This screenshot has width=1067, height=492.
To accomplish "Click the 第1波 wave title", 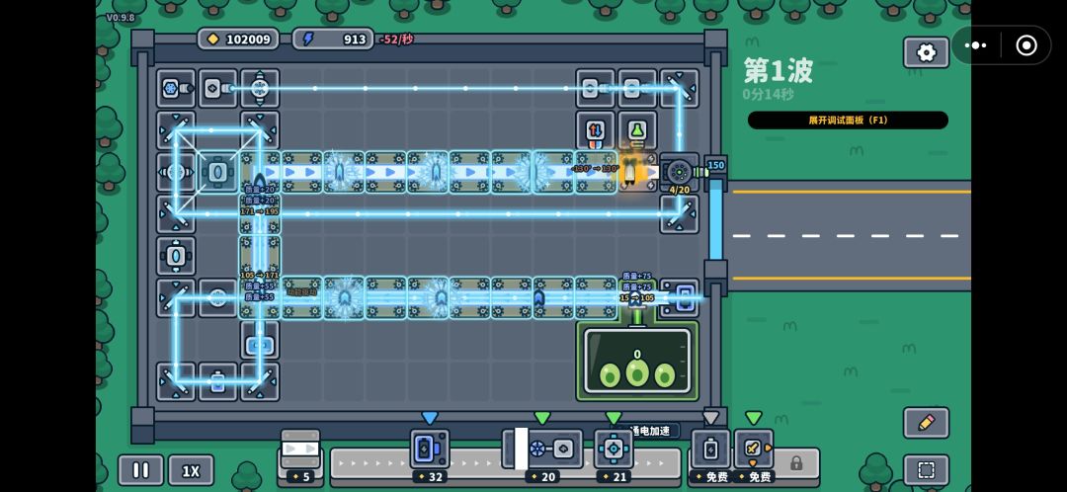I will coord(779,70).
